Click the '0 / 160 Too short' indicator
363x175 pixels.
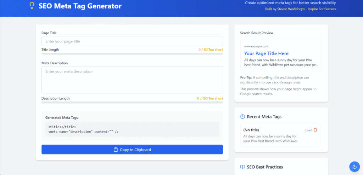pyautogui.click(x=210, y=98)
